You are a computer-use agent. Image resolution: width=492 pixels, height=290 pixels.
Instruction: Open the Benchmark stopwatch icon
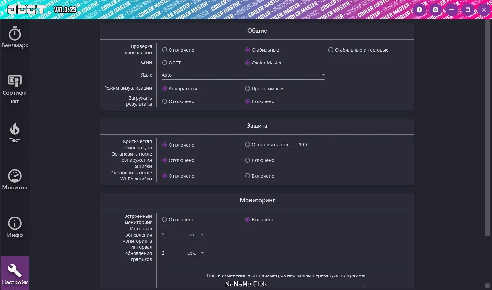pyautogui.click(x=15, y=34)
